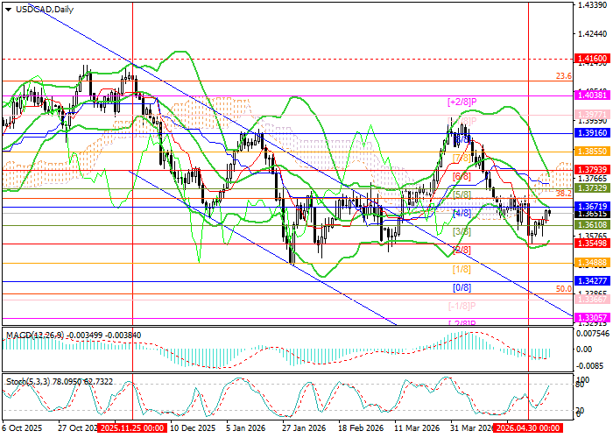Click the [4/8] Murrey level label
This screenshot has height=438, width=613.
462,213
